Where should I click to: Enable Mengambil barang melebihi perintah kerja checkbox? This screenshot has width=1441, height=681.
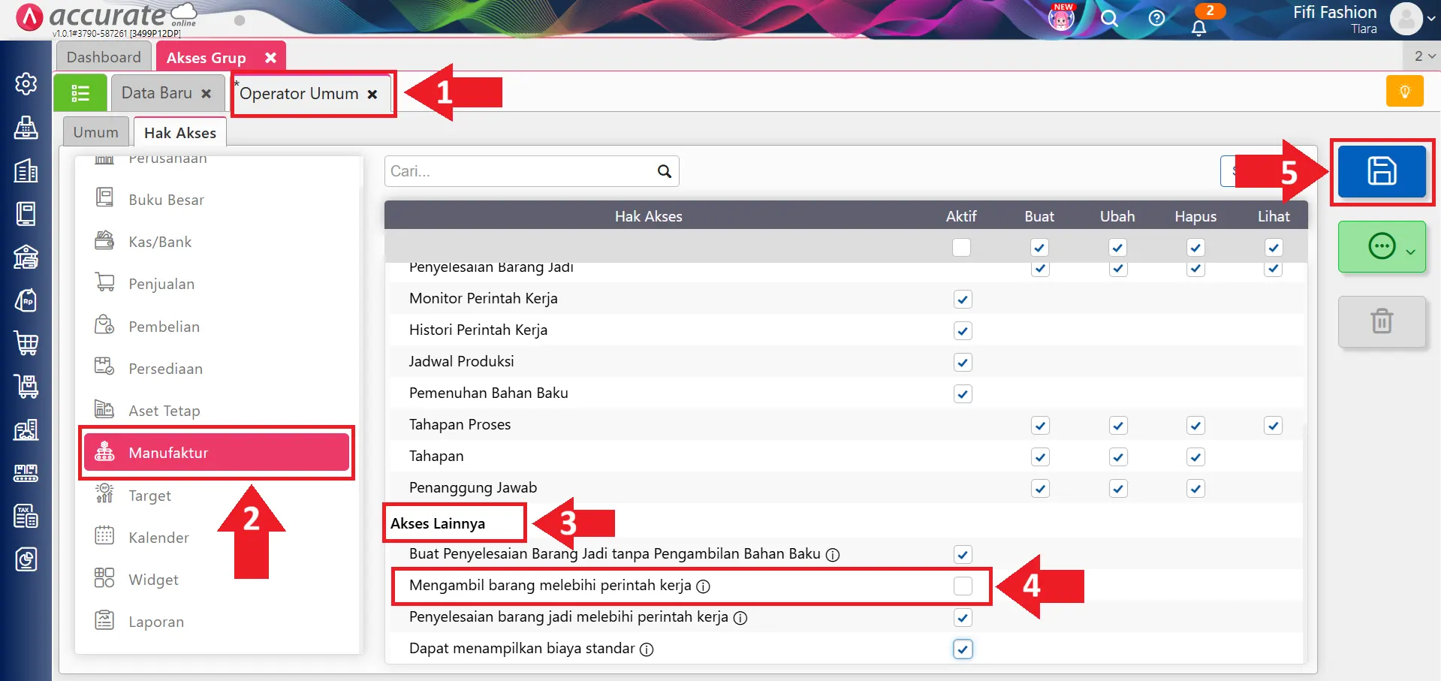963,586
